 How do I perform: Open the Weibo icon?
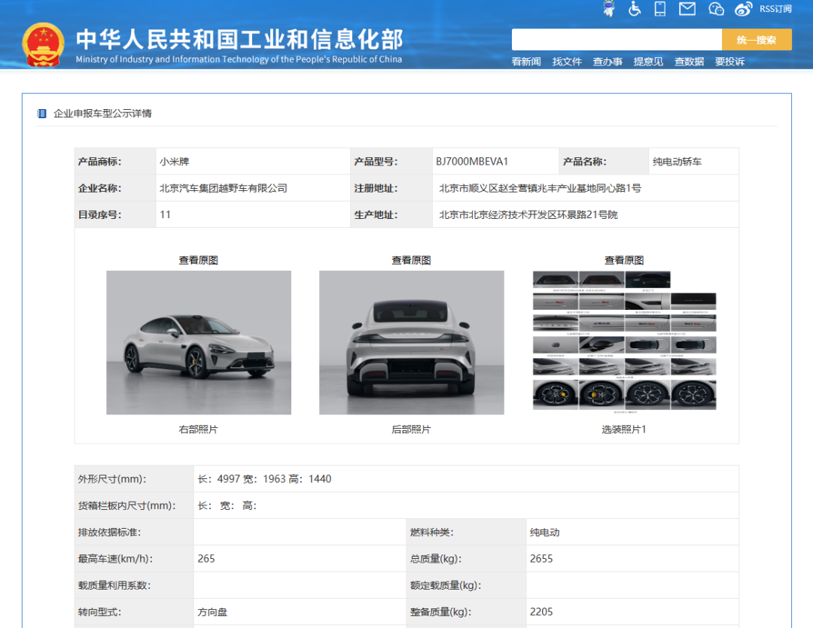point(743,9)
